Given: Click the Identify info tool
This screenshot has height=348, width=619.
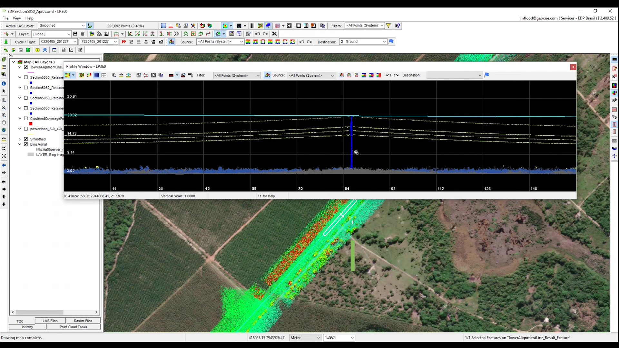Looking at the screenshot, I should pos(4,83).
